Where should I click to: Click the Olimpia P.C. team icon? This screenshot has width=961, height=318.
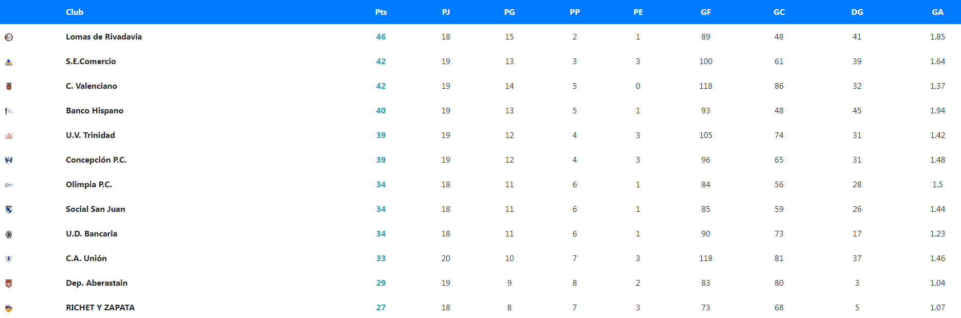tap(9, 185)
